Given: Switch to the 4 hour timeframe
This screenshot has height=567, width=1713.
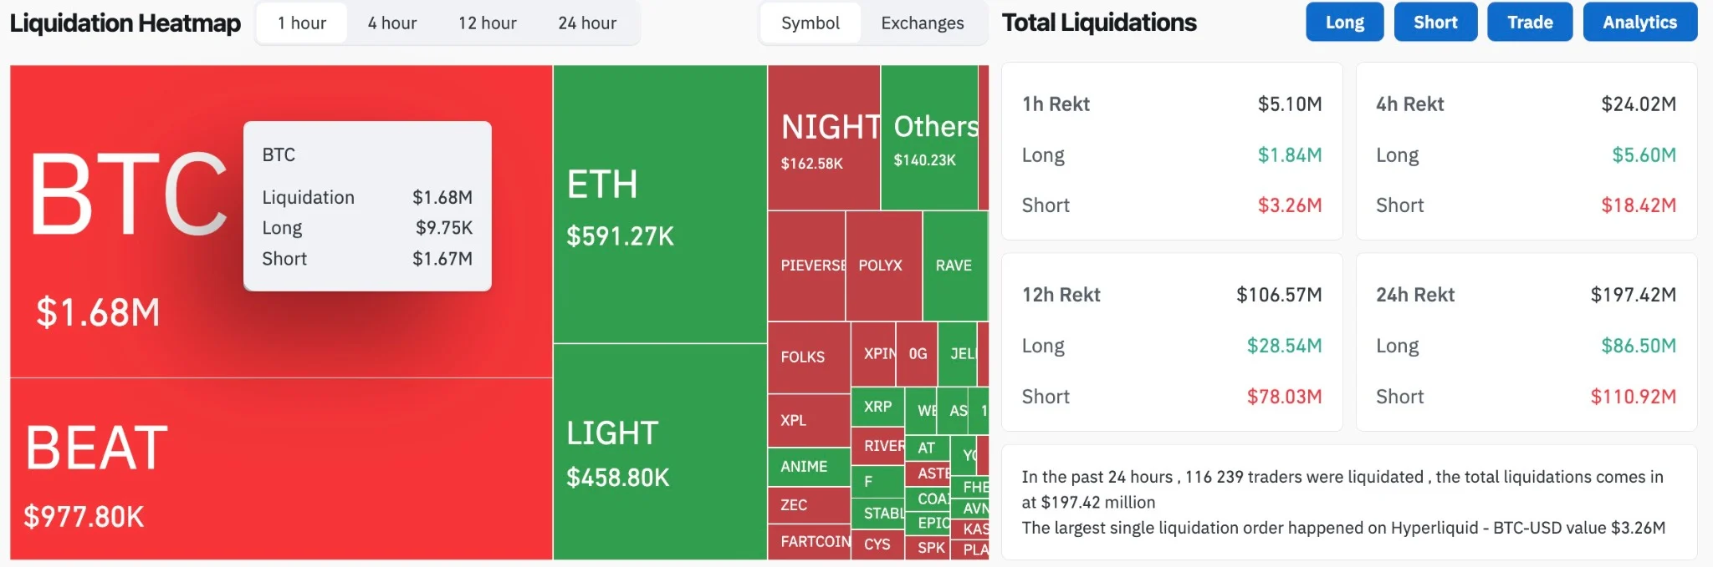Looking at the screenshot, I should 392,23.
